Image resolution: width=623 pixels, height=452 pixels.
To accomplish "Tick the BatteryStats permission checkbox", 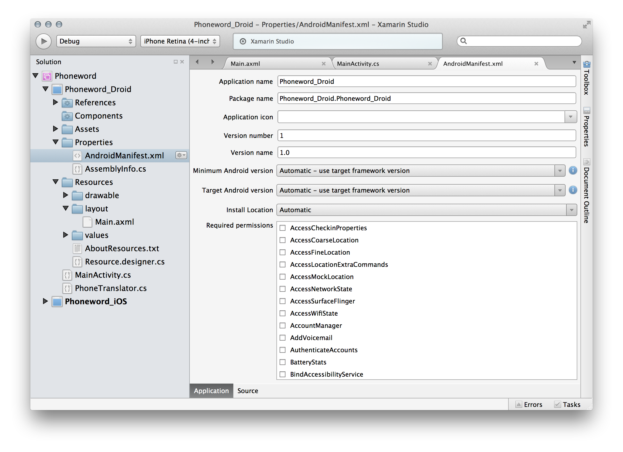I will [x=282, y=362].
